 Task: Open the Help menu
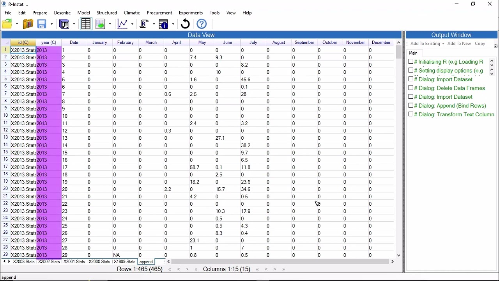click(x=247, y=13)
